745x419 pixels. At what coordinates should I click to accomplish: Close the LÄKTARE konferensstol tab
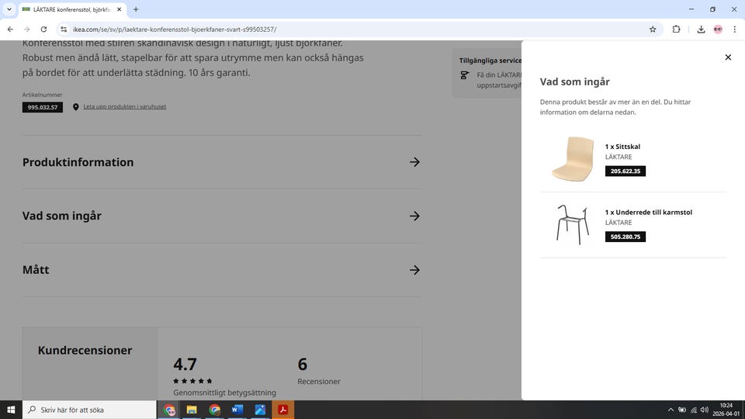[x=120, y=9]
